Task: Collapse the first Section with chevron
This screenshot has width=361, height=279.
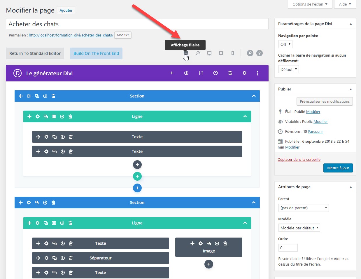Action: tap(254, 96)
